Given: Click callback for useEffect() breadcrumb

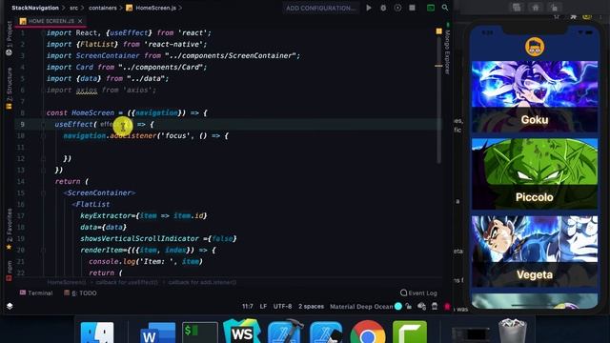Looking at the screenshot, I should coord(127,282).
